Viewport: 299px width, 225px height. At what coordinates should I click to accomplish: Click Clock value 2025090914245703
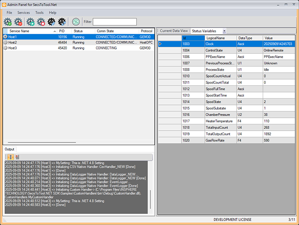point(279,44)
